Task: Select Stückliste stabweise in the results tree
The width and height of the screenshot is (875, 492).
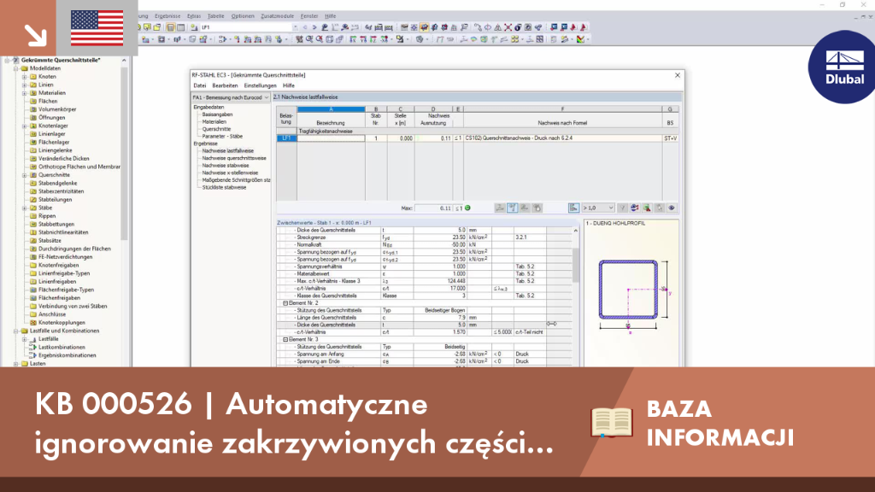Action: (x=224, y=187)
